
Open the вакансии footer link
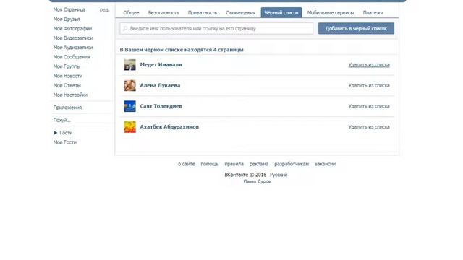point(325,164)
